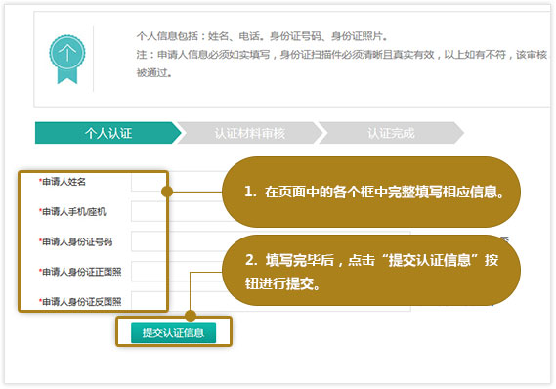This screenshot has height=389, width=556.
Task: Click the 申请人身份证正面照 upload field
Action: 272,272
